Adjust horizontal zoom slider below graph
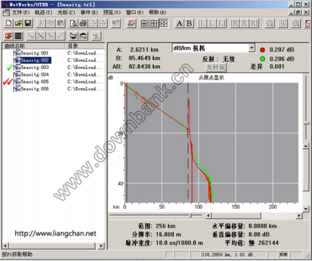This screenshot has width=312, height=261. click(191, 215)
